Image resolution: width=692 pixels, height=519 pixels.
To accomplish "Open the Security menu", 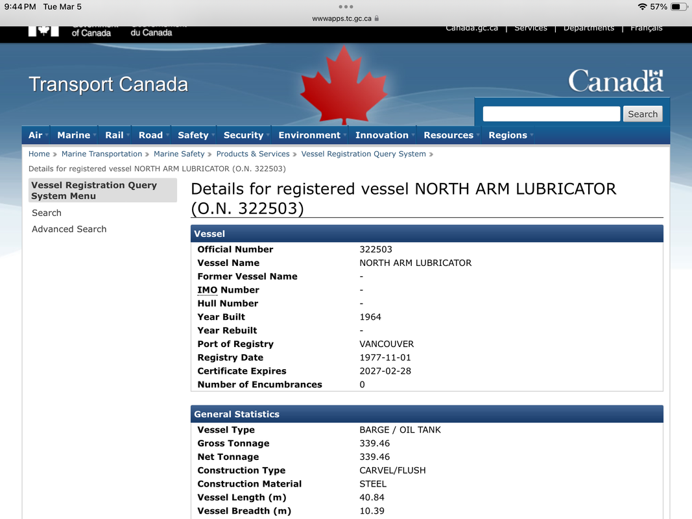I will 244,135.
